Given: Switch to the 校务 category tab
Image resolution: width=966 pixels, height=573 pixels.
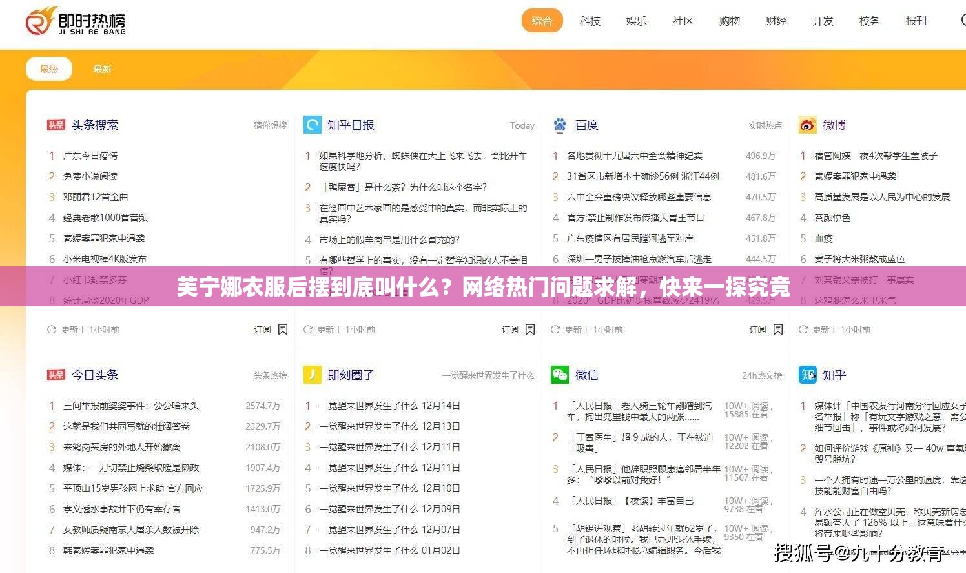Looking at the screenshot, I should click(x=869, y=21).
